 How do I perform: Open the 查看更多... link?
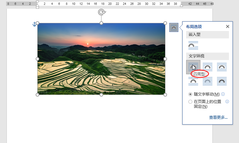[x=218, y=117]
